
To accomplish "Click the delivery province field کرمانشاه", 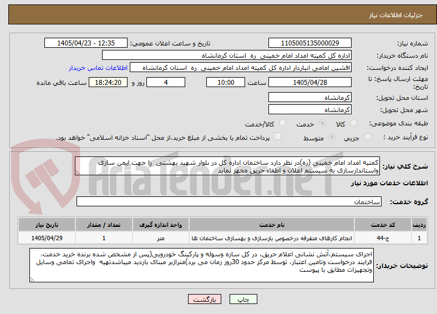I will pyautogui.click(x=309, y=97).
